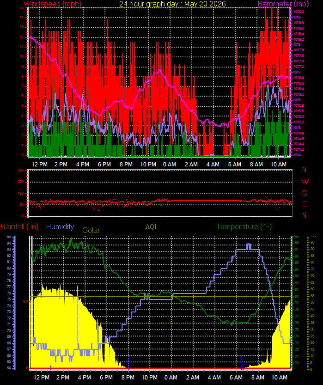Click the "12" windspeed axis value
This screenshot has height=385, width=323.
pos(22,37)
